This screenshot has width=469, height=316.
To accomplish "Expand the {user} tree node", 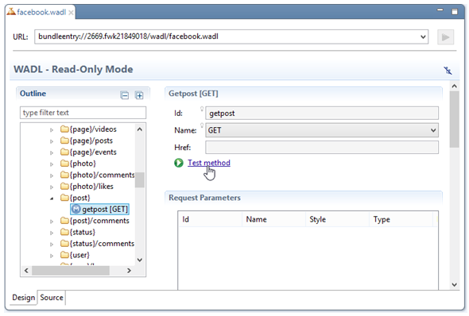I will [52, 256].
